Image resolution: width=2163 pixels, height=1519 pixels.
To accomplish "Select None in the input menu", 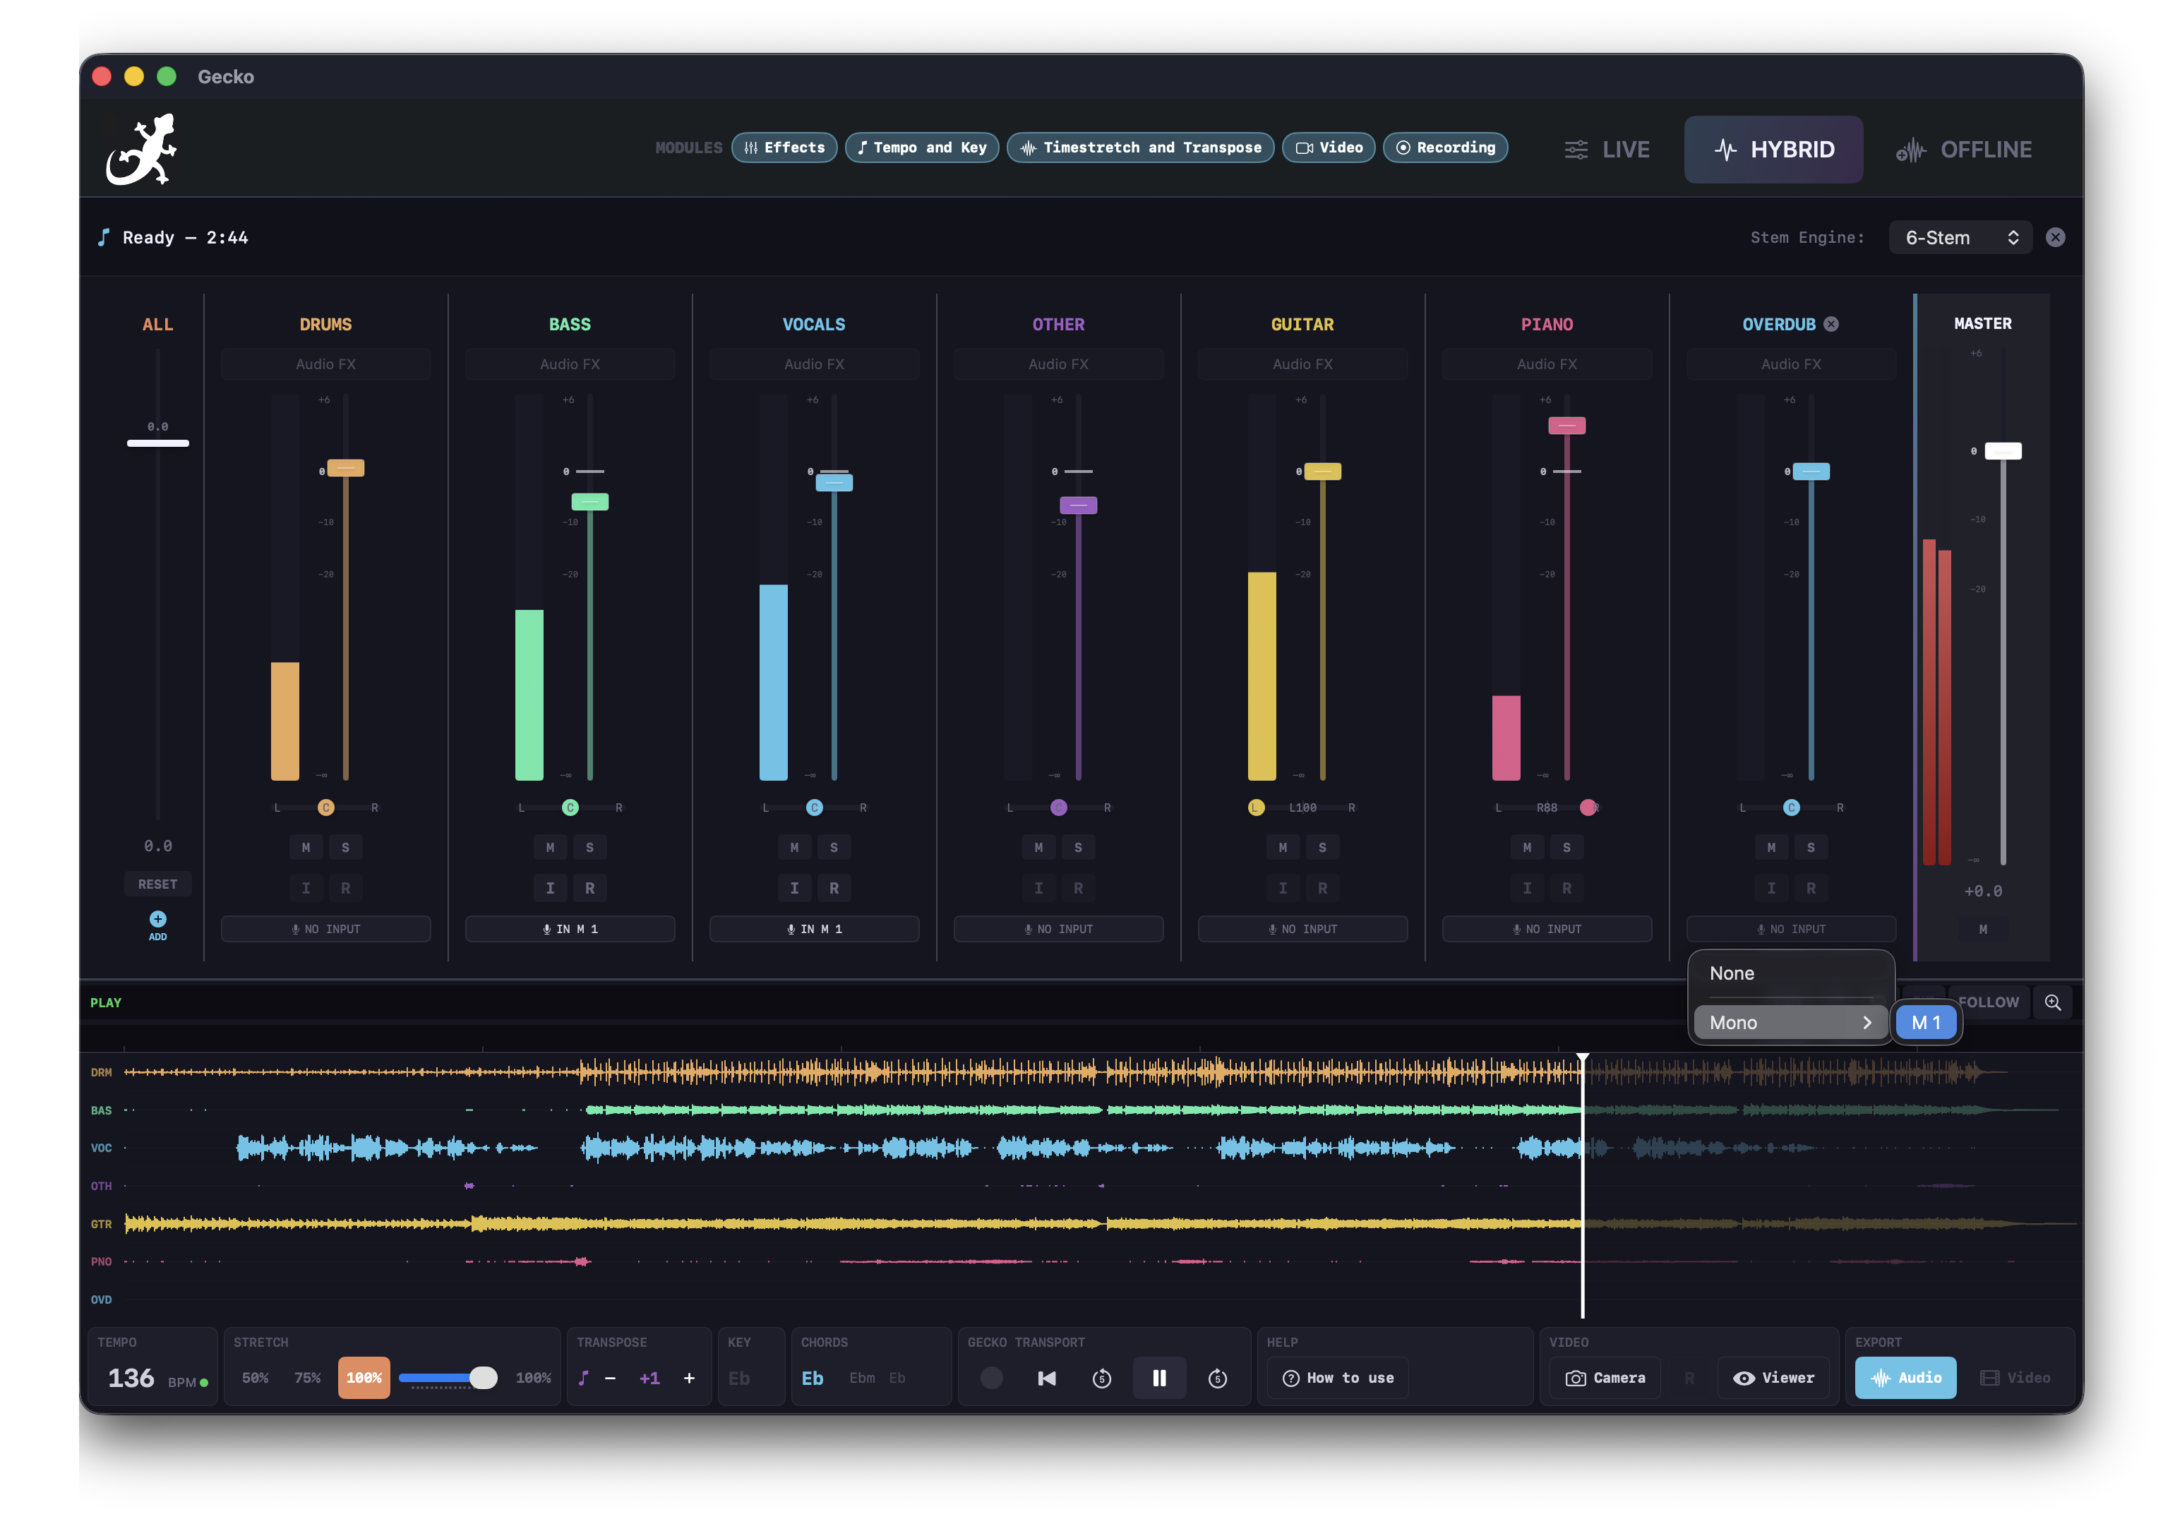I will coord(1732,974).
